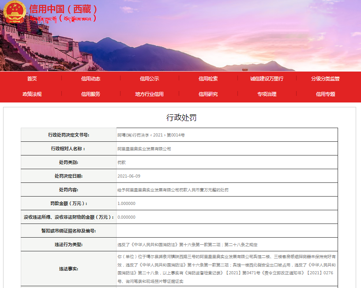Select 信用研究 in navigation
This screenshot has height=288, width=361.
click(208, 94)
